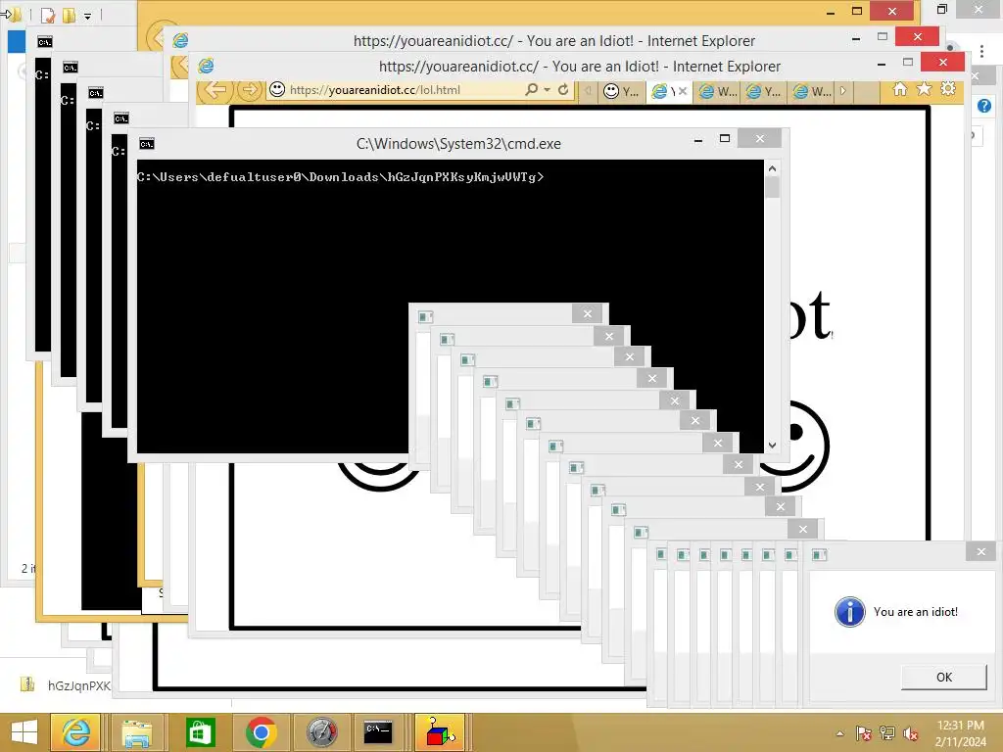Click the cmd.exe scrollbar up arrow
1003x752 pixels.
point(772,168)
